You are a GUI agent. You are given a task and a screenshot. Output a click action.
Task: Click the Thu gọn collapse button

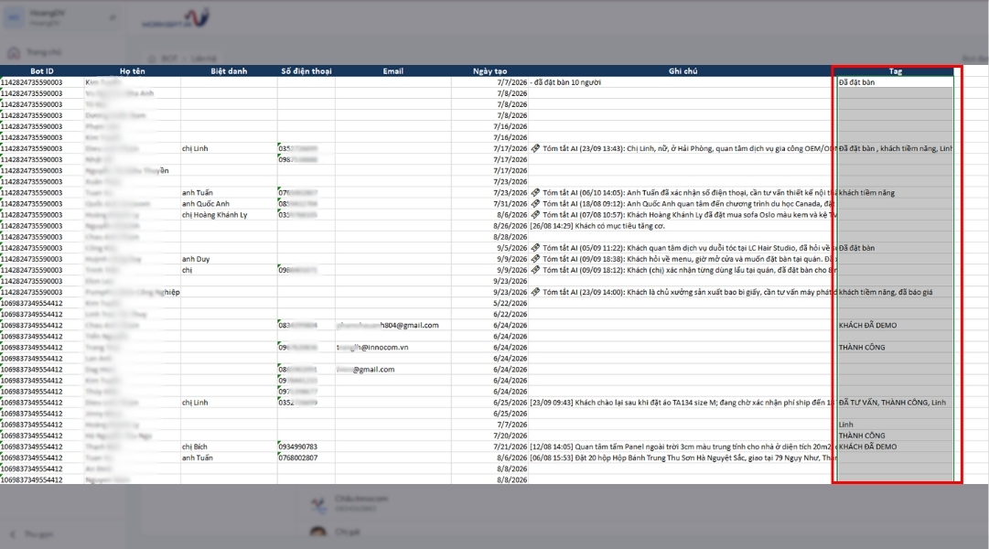31,533
